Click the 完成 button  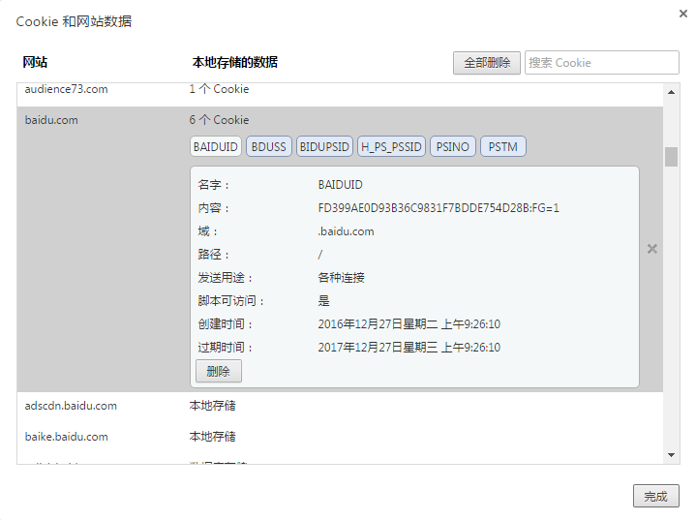(656, 496)
